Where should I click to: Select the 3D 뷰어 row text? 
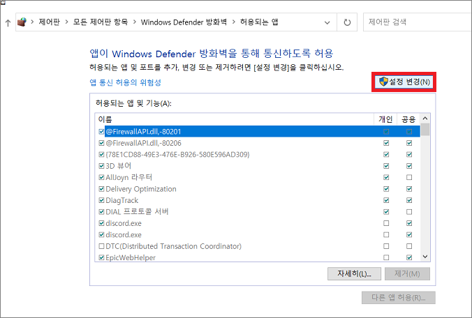tap(118, 166)
